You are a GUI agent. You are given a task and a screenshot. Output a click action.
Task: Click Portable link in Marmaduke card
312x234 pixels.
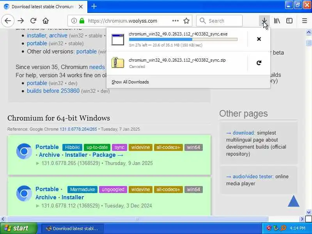tap(47, 189)
